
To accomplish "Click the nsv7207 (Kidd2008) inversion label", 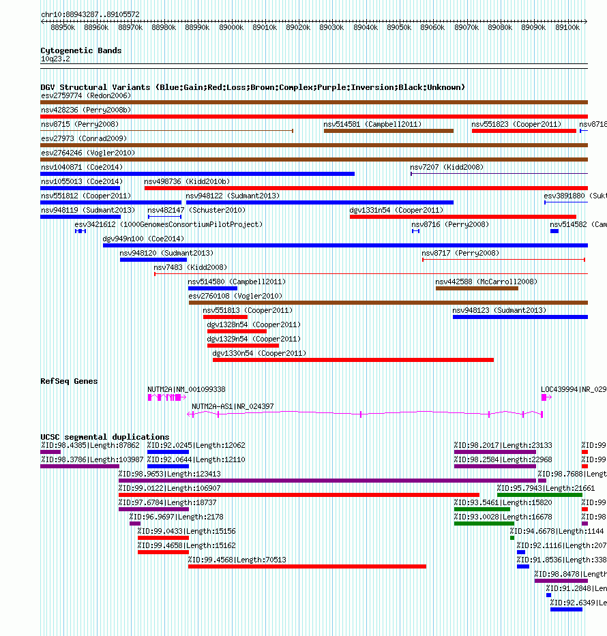I will click(447, 167).
